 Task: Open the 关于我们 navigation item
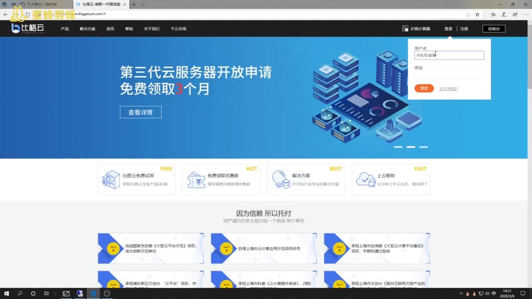pyautogui.click(x=152, y=29)
